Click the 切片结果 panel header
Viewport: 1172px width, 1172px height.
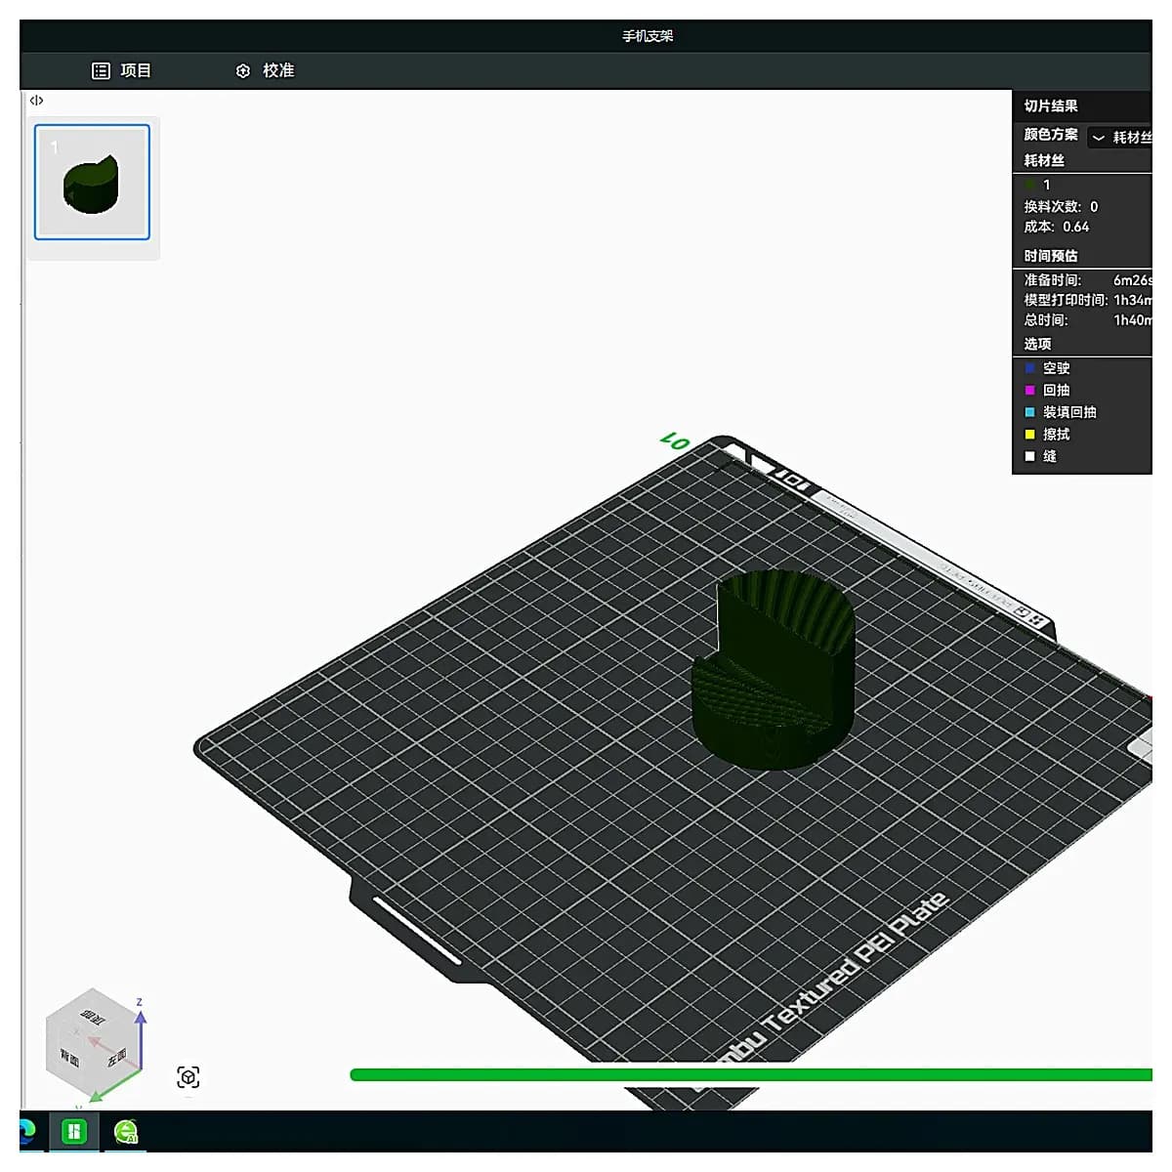pyautogui.click(x=1051, y=106)
